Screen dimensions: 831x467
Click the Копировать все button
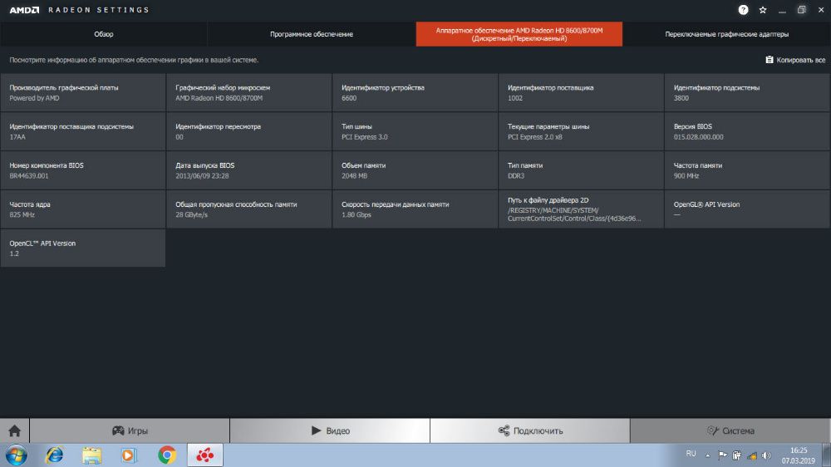[795, 60]
